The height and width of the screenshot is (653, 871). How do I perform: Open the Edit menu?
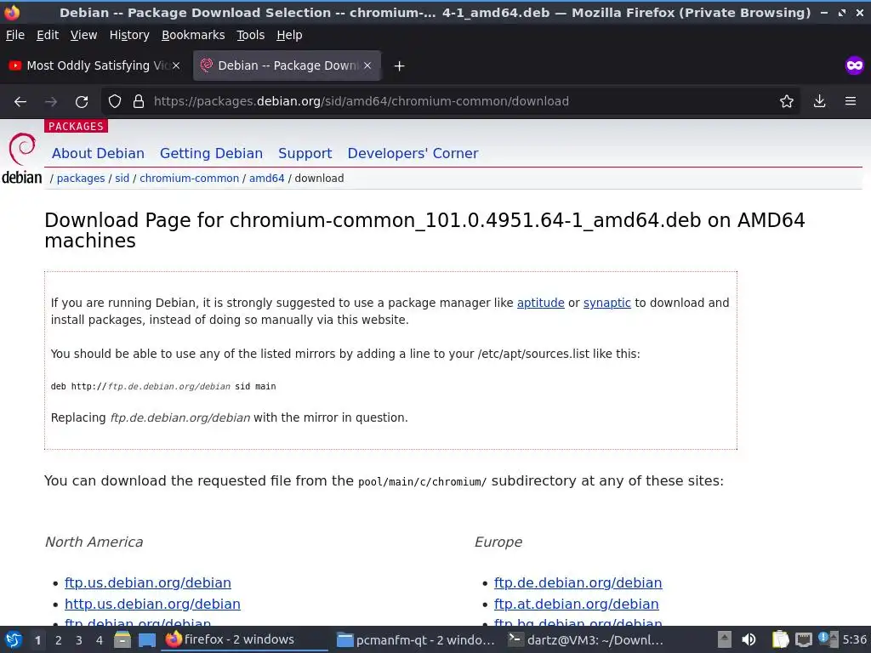[x=48, y=35]
